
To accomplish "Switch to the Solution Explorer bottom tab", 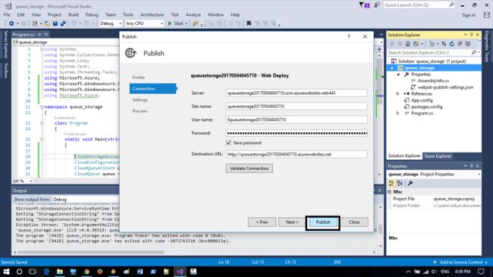I will point(404,156).
